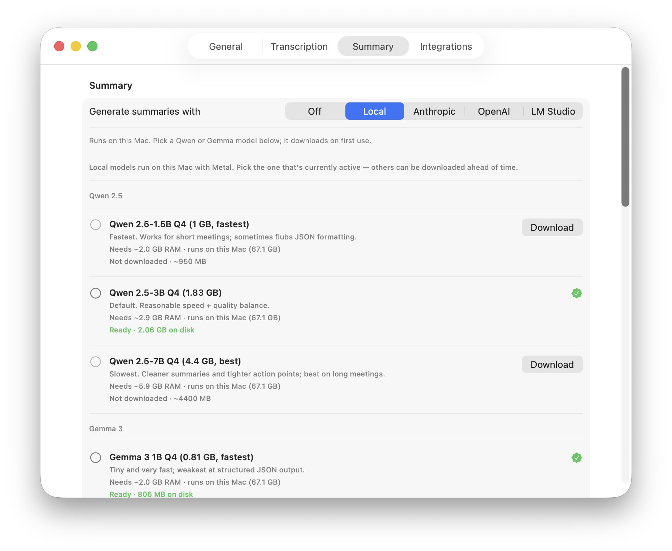
Task: Click the 'Qwen 2.5-3B Q4 (1.83 GB)' title
Action: coord(166,293)
